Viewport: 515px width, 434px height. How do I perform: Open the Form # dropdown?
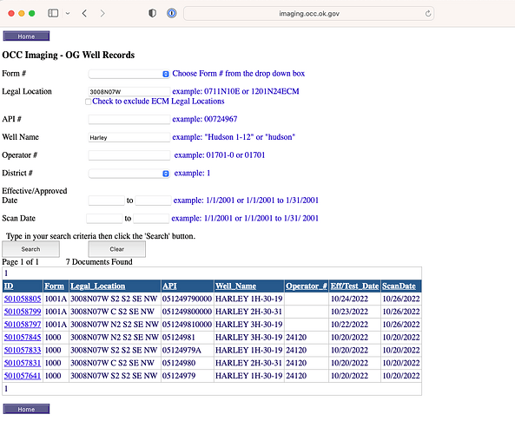[129, 74]
